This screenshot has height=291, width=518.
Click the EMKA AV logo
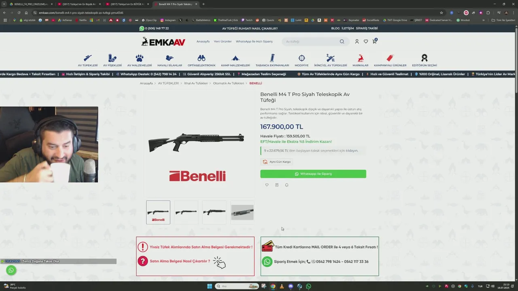[x=163, y=41]
